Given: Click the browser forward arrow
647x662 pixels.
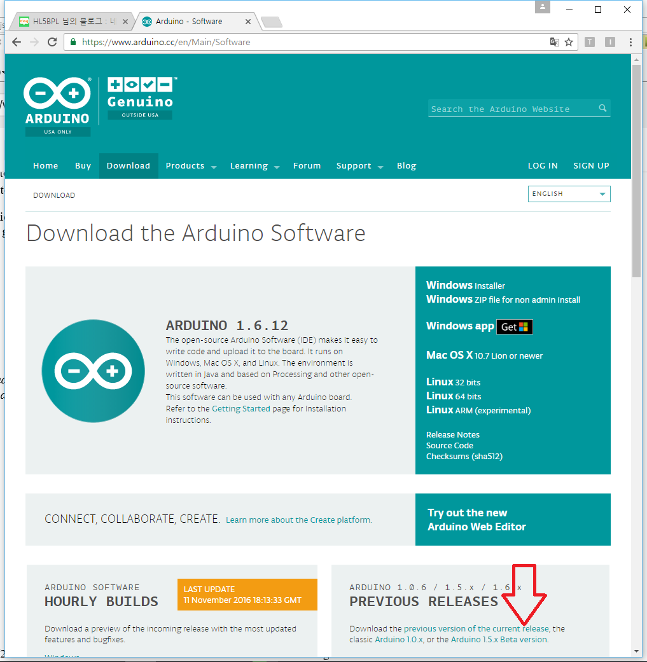Looking at the screenshot, I should [34, 42].
